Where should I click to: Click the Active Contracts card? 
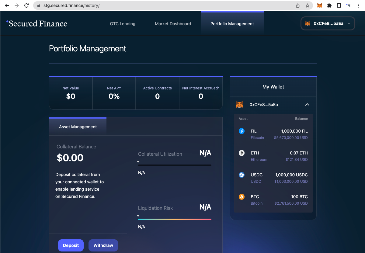click(x=157, y=93)
